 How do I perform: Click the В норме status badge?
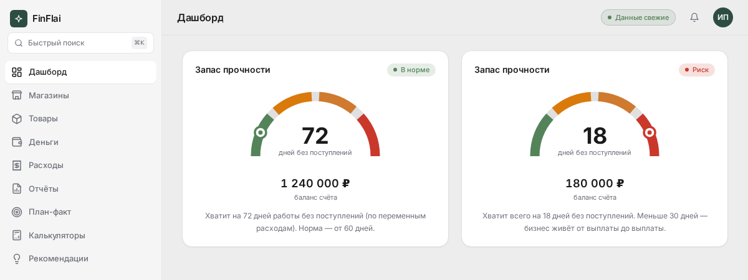click(411, 70)
